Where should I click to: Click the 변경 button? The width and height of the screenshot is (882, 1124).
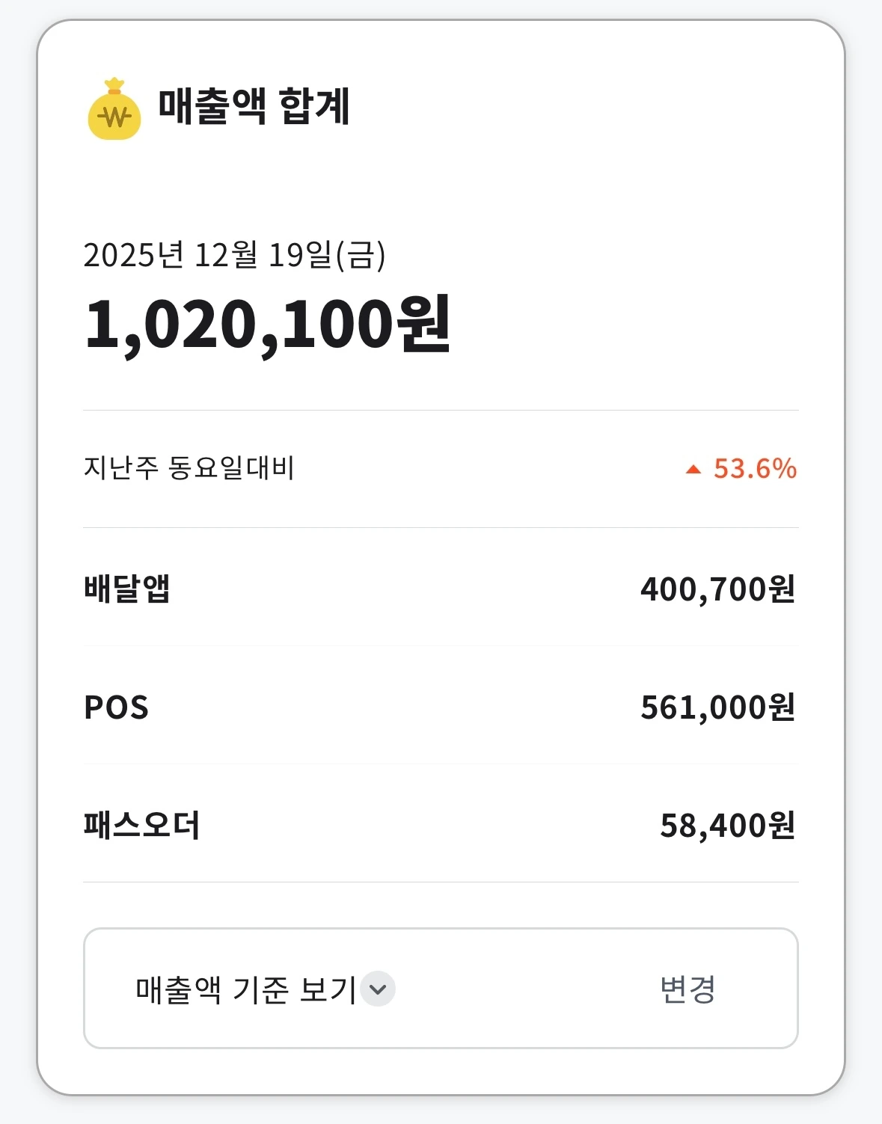tap(687, 989)
